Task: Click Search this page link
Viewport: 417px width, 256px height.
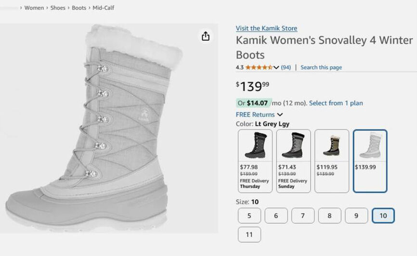Action: point(321,67)
